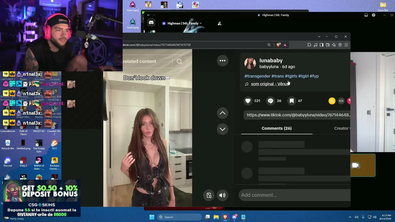Open Discord home logo button
Image resolution: width=395 pixels, height=222 pixels.
[x=151, y=23]
